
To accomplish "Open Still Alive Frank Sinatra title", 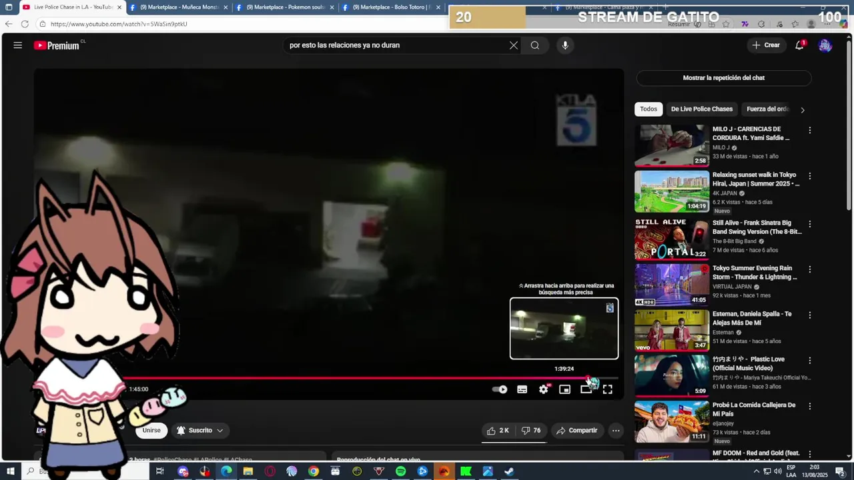I will pos(757,227).
